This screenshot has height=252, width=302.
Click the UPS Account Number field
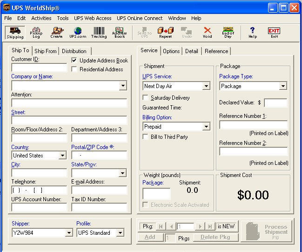(39, 207)
